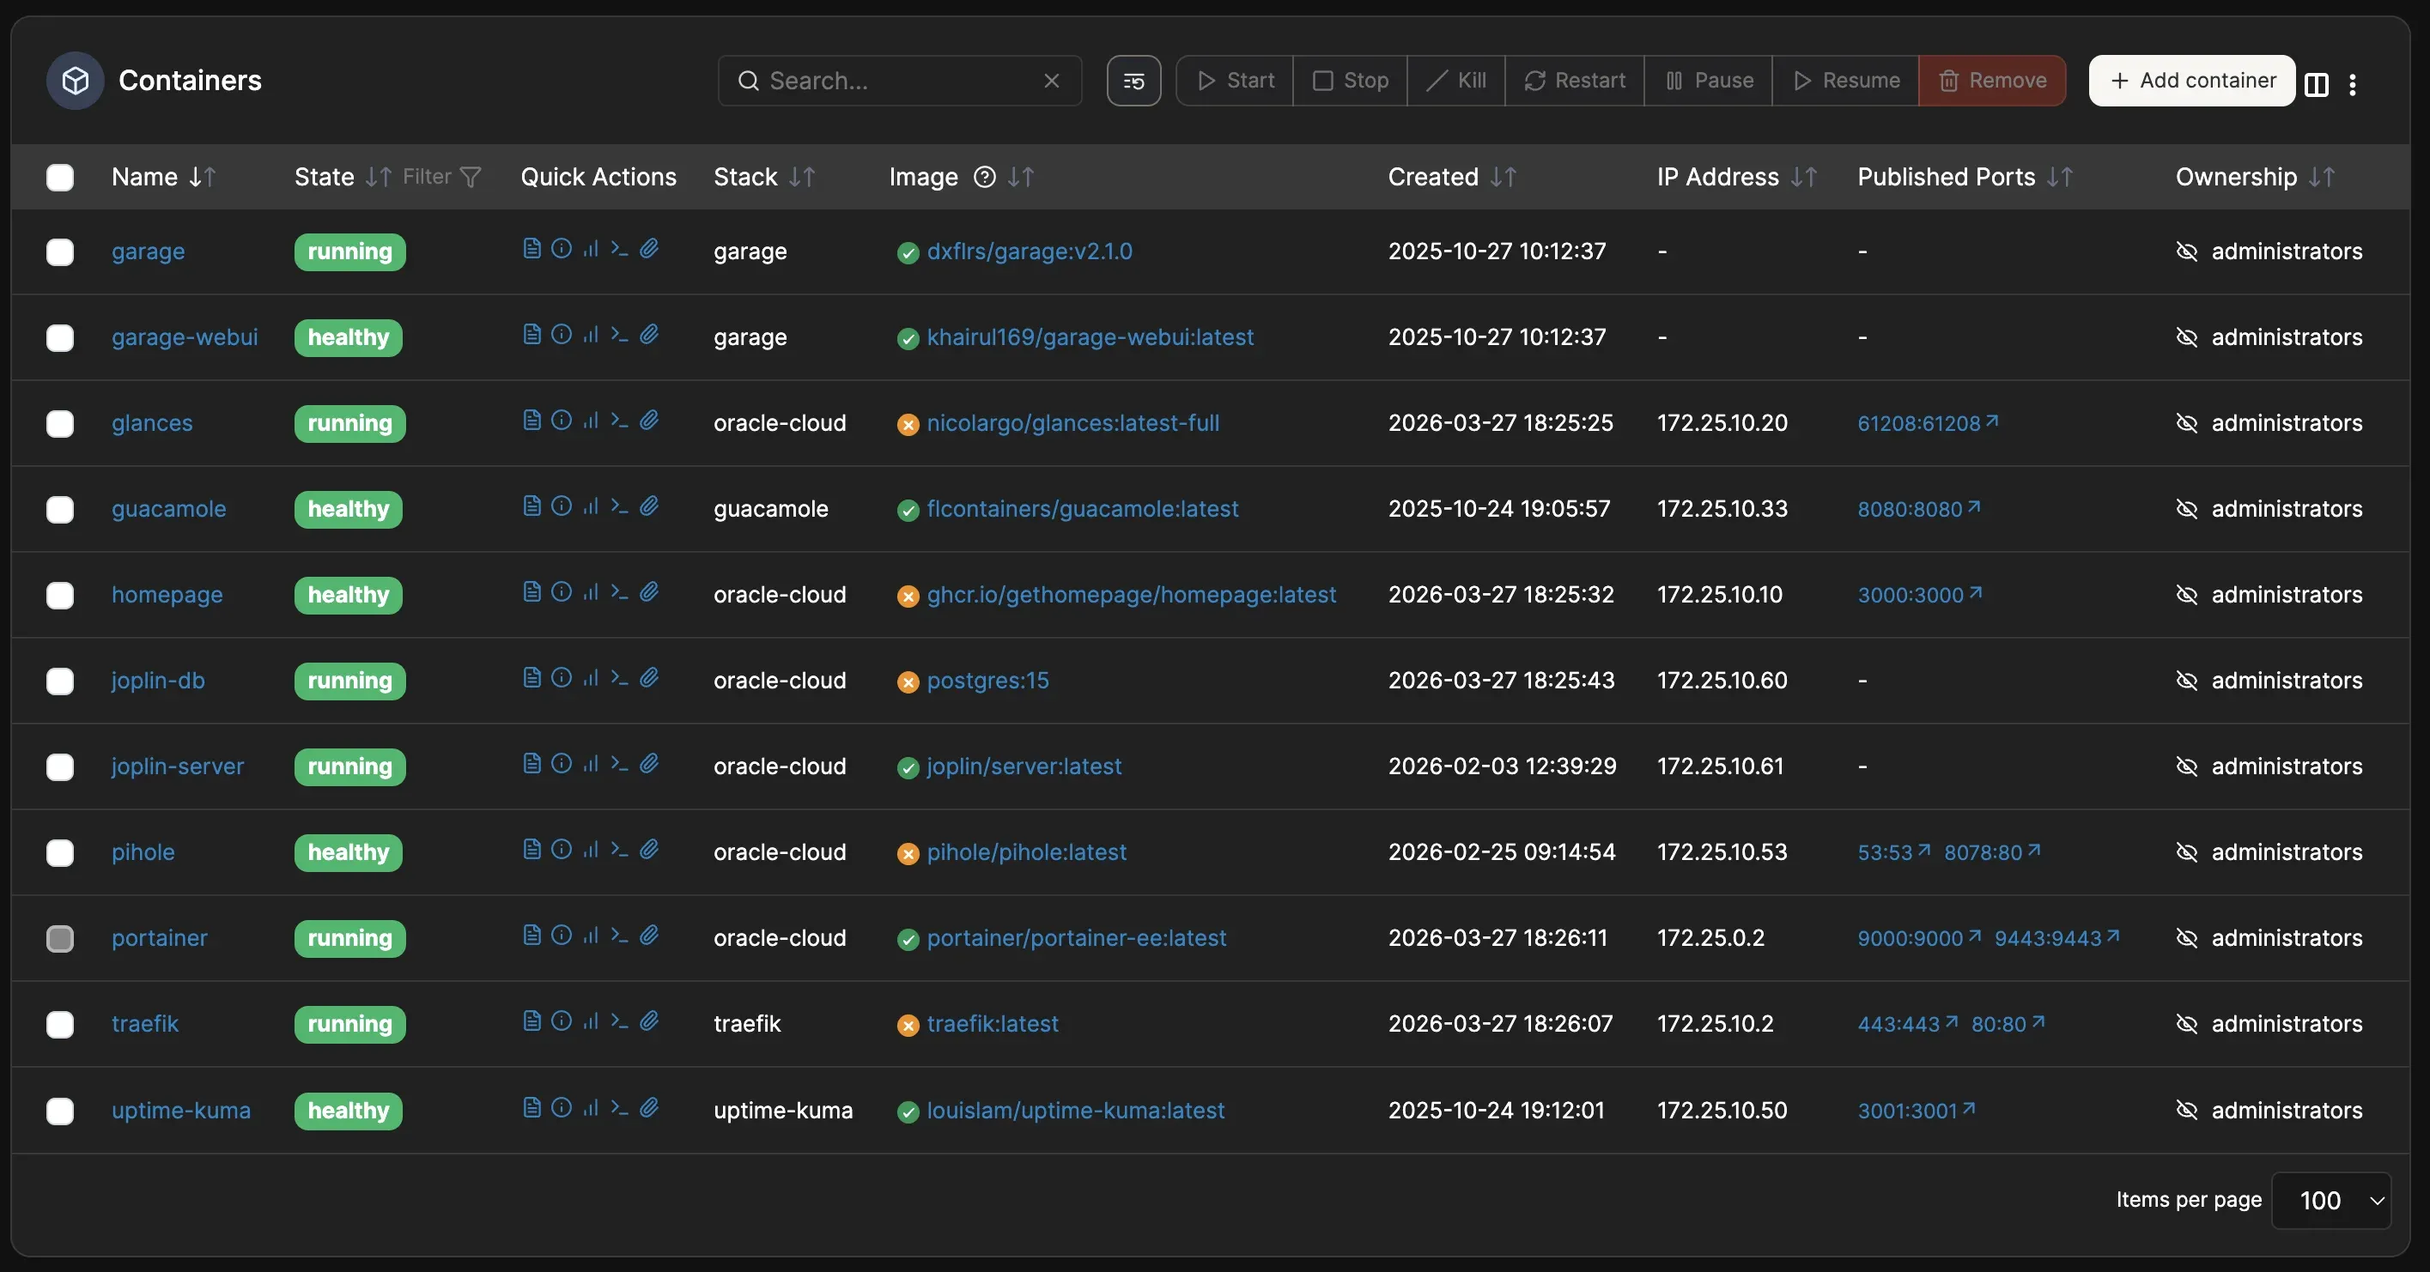Click the red Remove button
The height and width of the screenshot is (1272, 2430).
click(x=1991, y=80)
